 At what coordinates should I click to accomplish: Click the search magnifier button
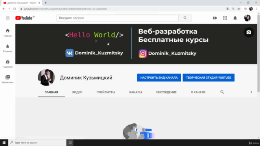pyautogui.click(x=185, y=18)
